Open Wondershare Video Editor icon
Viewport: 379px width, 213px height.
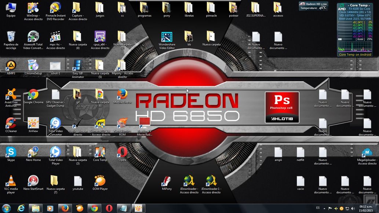(x=167, y=36)
